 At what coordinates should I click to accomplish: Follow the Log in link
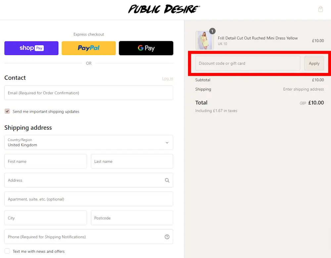tap(167, 79)
